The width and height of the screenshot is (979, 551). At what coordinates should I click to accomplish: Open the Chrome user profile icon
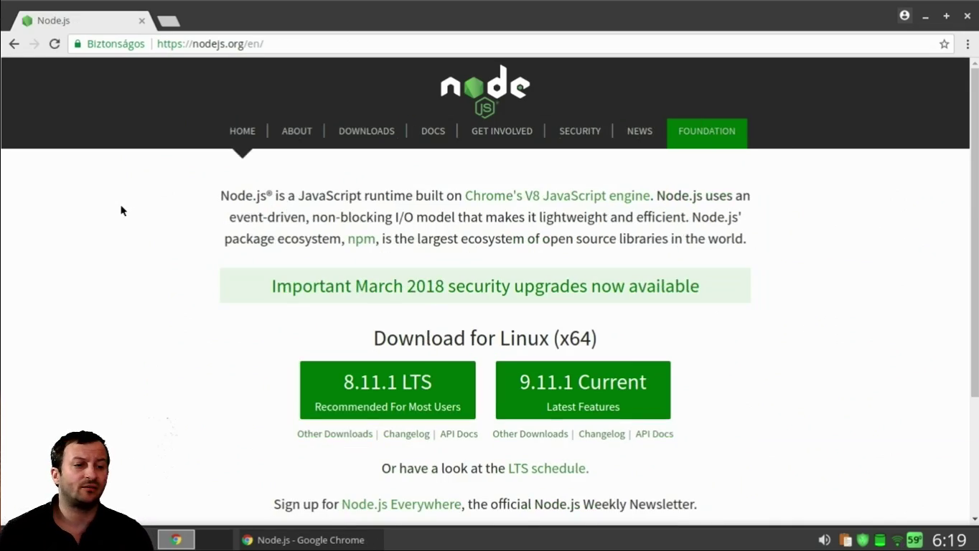coord(904,15)
